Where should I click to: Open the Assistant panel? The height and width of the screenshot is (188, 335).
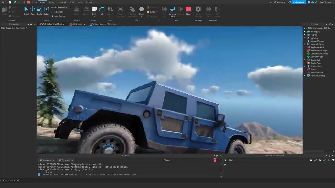pyautogui.click(x=279, y=2)
